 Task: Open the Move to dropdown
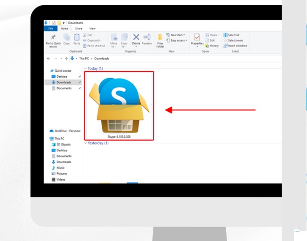tap(114, 40)
